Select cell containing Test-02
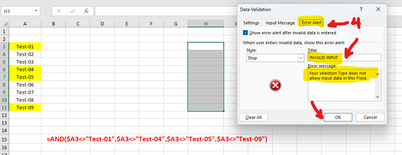402x155 pixels. click(25, 54)
